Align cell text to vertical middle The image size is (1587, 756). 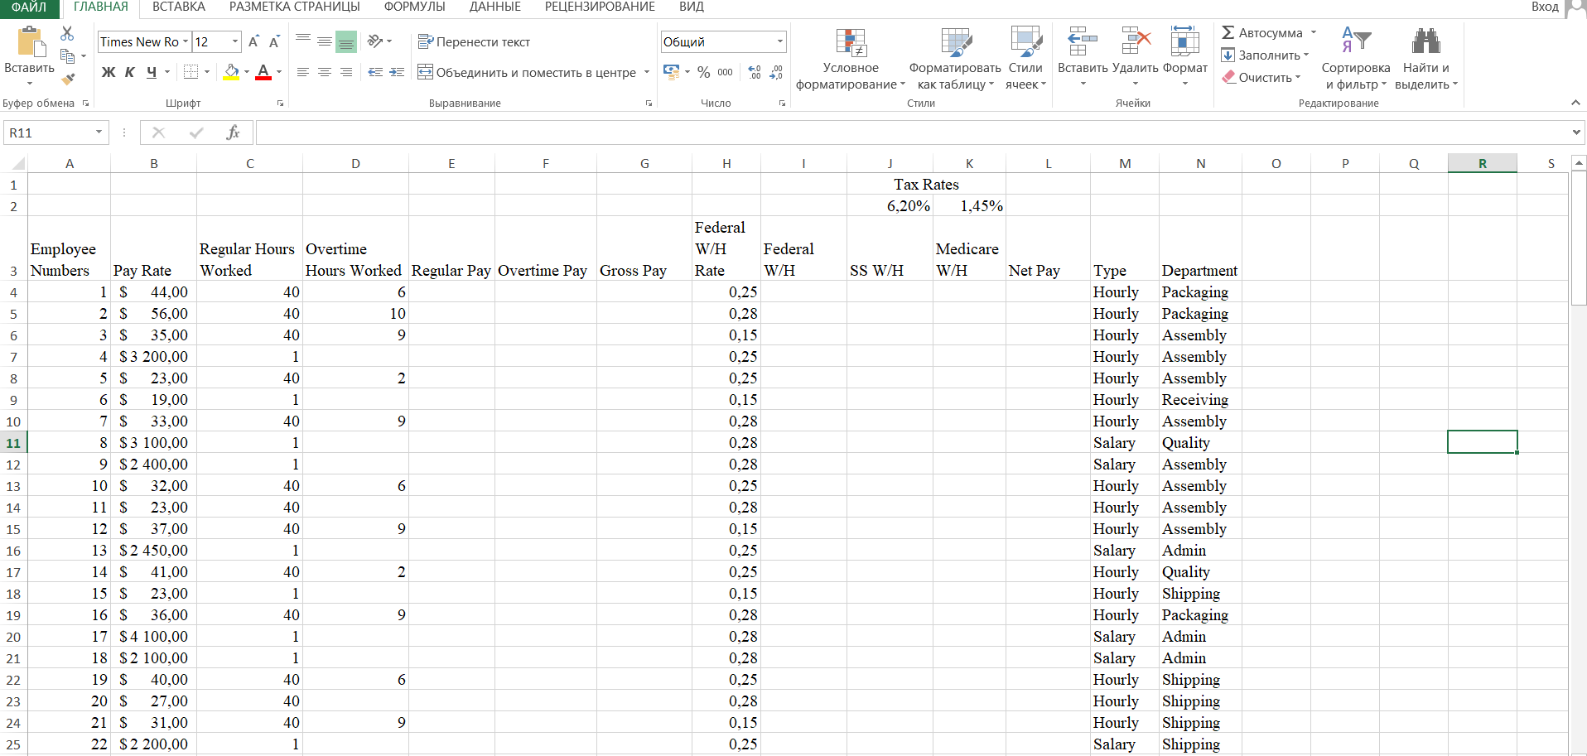[x=325, y=41]
